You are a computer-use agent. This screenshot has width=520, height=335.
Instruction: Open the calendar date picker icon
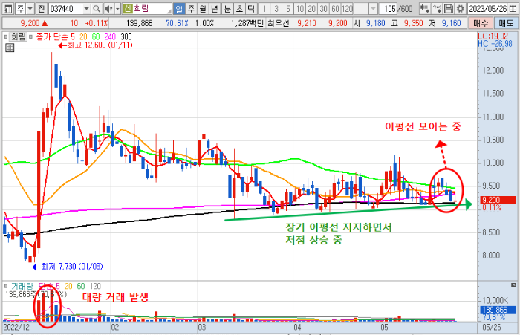coord(513,8)
